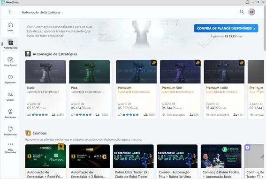Open the Premium plan title
Viewport: 266px width, 179px height.
pyautogui.click(x=125, y=88)
